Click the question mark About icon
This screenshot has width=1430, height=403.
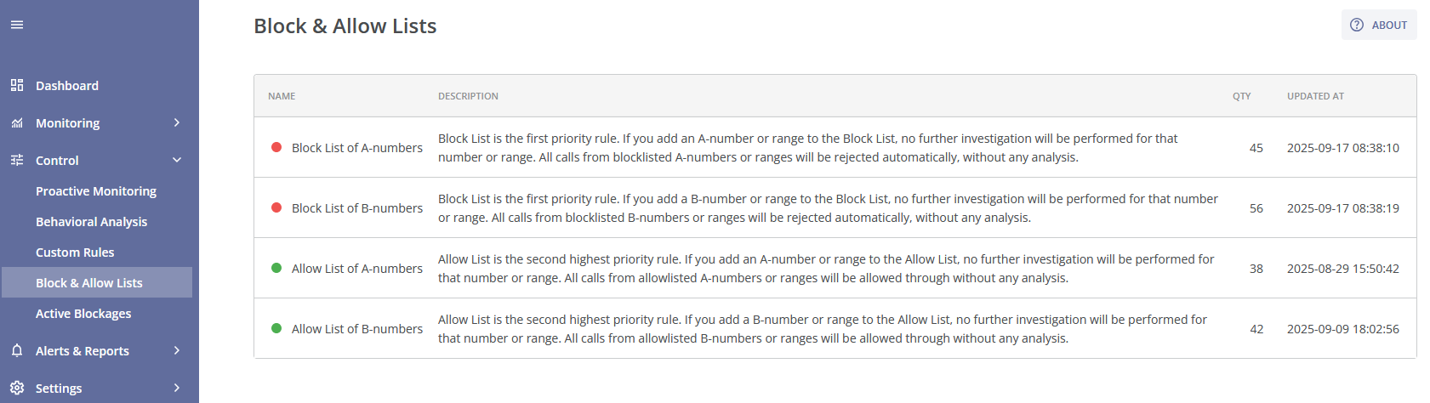point(1357,25)
